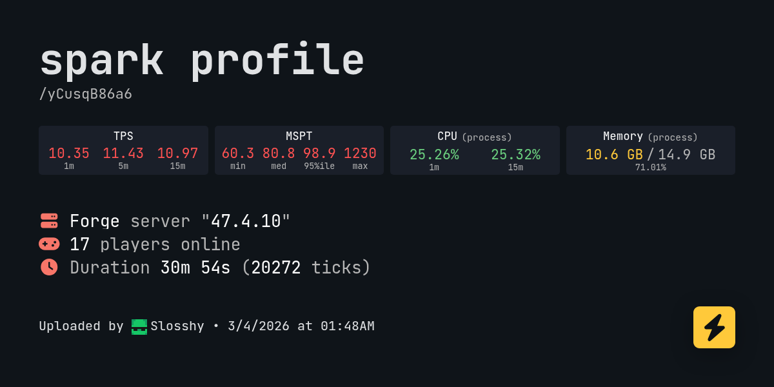
Task: Click the yellow lightning bolt spark logo
Action: point(714,327)
